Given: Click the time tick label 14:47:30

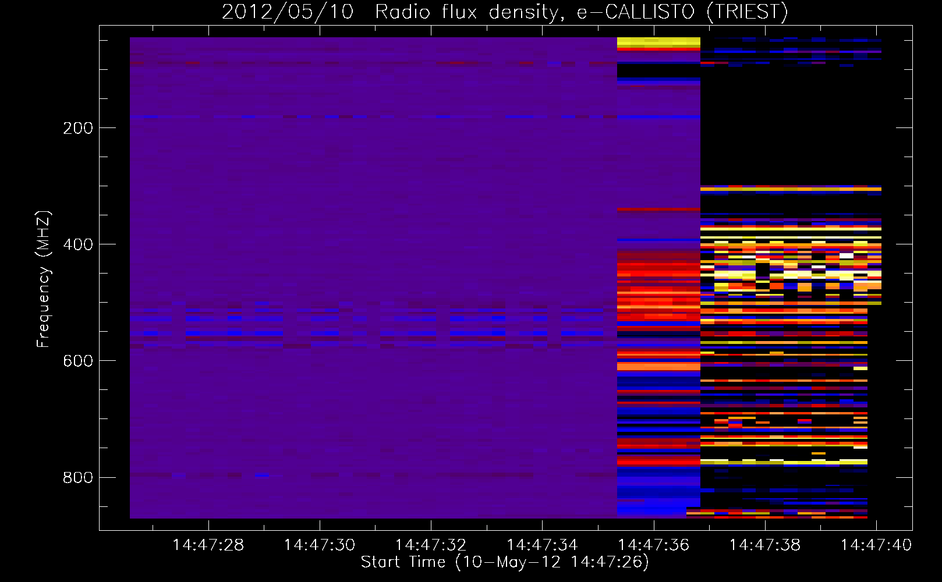Looking at the screenshot, I should (x=320, y=545).
